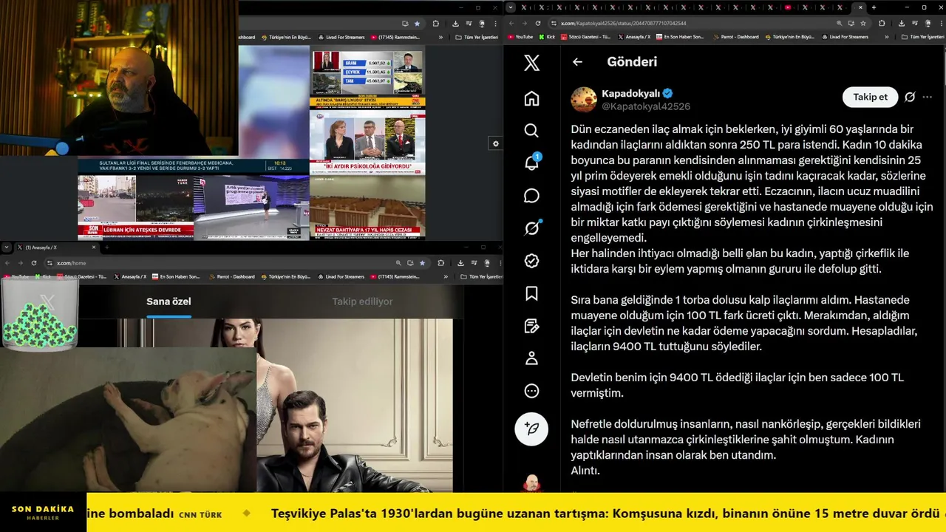
Task: Select the Altın gold price news video tile
Action: tap(367, 79)
